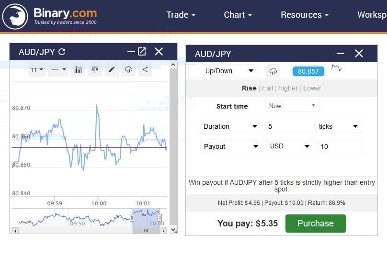The image size is (387, 280).
Task: Open the Duration type dropdown
Action: click(231, 126)
